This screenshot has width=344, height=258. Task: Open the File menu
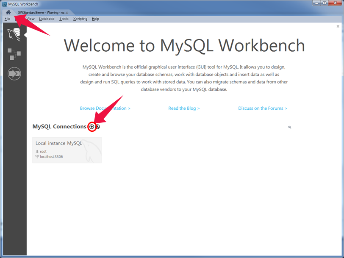[x=7, y=19]
